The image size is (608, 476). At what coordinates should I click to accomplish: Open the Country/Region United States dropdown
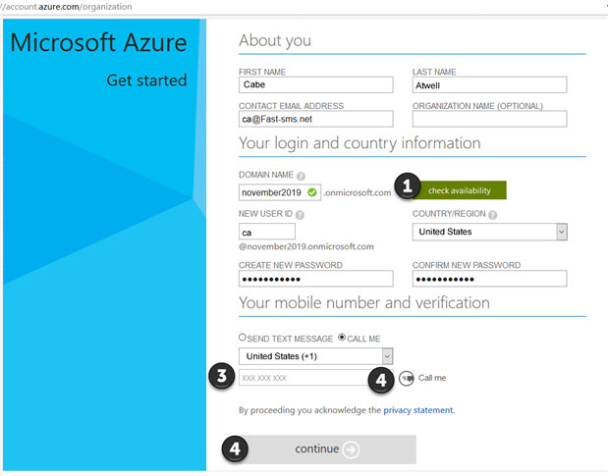pyautogui.click(x=490, y=232)
